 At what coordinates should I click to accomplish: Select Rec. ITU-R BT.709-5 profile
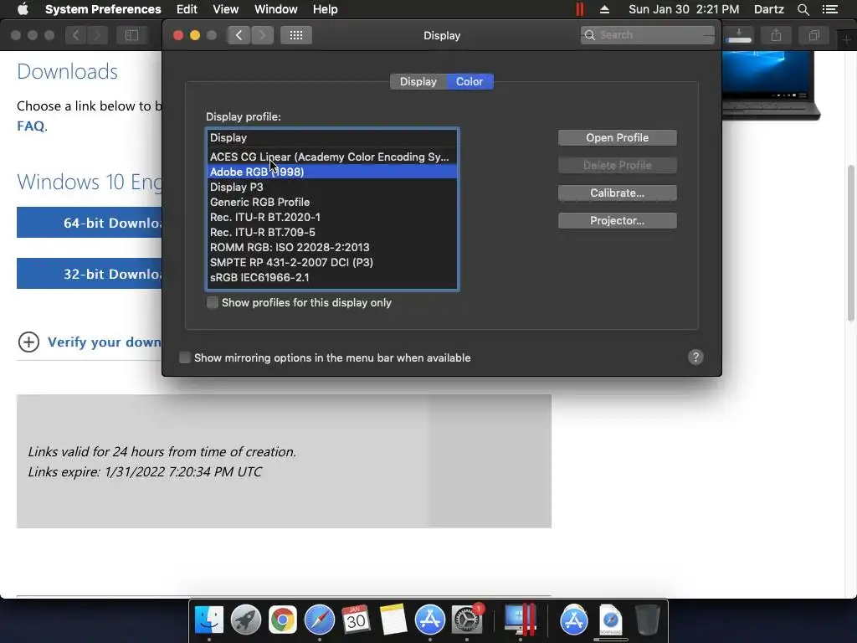coord(332,233)
